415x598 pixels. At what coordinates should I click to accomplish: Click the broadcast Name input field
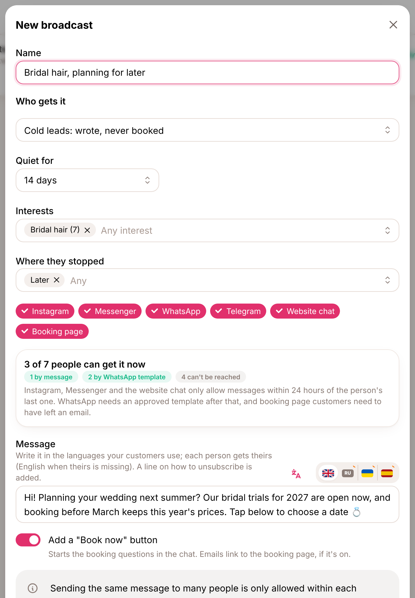click(x=207, y=72)
